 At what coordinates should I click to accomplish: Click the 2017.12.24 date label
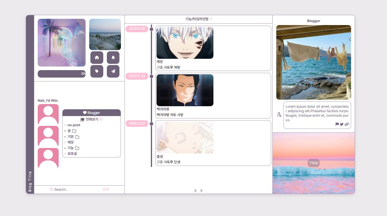pyautogui.click(x=137, y=76)
